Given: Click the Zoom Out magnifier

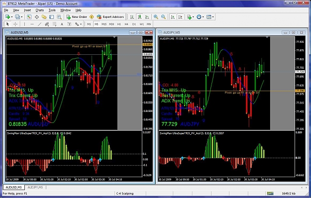Looking at the screenshot, I should click(163, 17).
